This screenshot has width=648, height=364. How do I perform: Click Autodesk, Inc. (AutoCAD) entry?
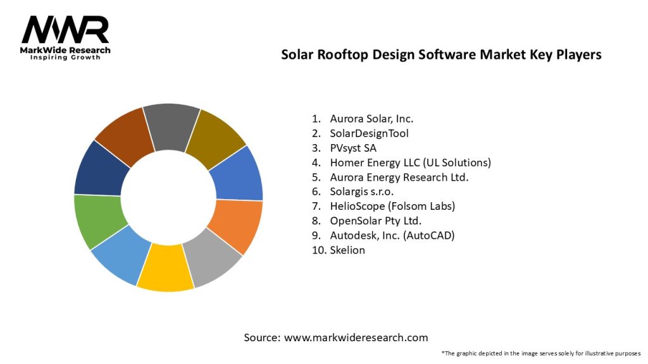(x=392, y=235)
